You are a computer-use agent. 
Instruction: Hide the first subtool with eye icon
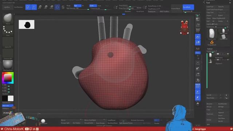point(228,54)
